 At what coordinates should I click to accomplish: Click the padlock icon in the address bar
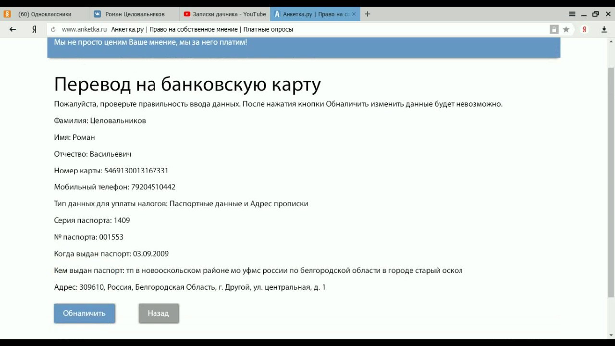[554, 29]
